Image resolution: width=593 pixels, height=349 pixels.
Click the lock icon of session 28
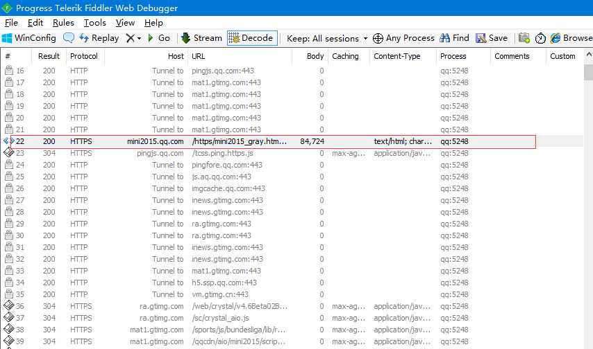pos(9,212)
